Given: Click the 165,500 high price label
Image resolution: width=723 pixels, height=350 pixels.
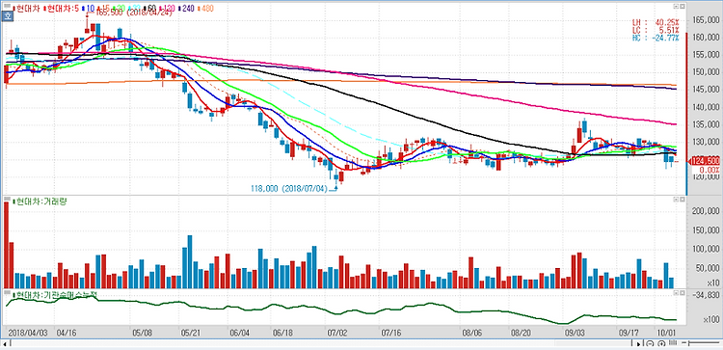Looking at the screenshot, I should (x=134, y=13).
